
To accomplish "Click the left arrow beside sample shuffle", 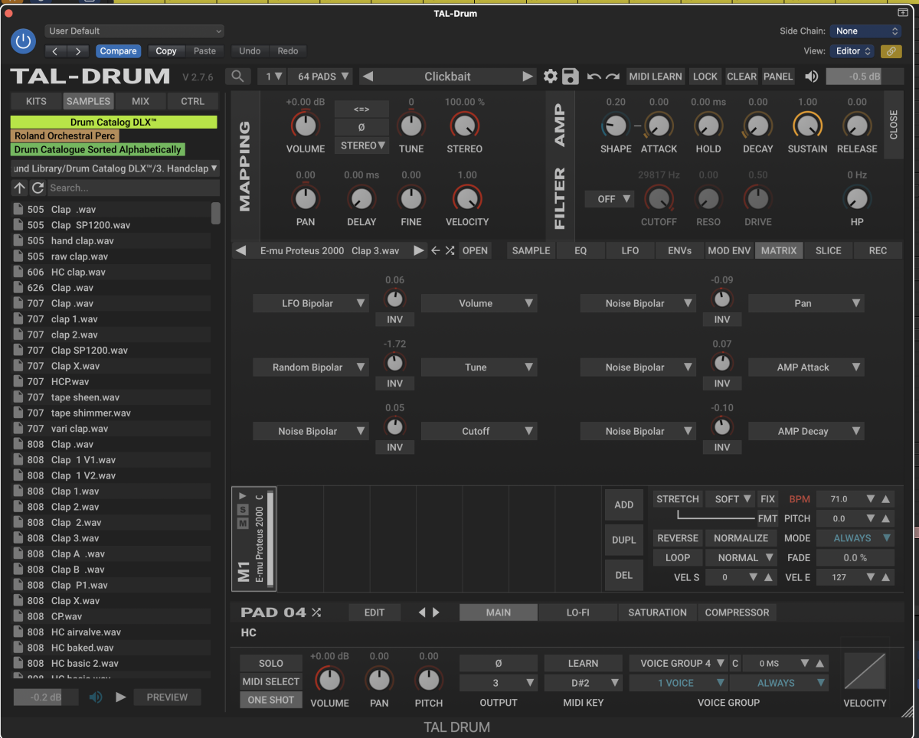I will point(435,250).
